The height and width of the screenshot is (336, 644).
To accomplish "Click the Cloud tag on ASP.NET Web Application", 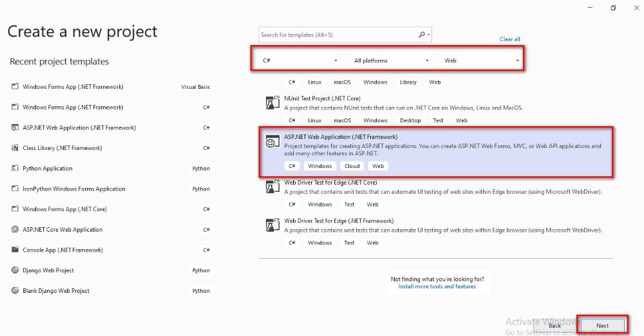I will pos(352,166).
